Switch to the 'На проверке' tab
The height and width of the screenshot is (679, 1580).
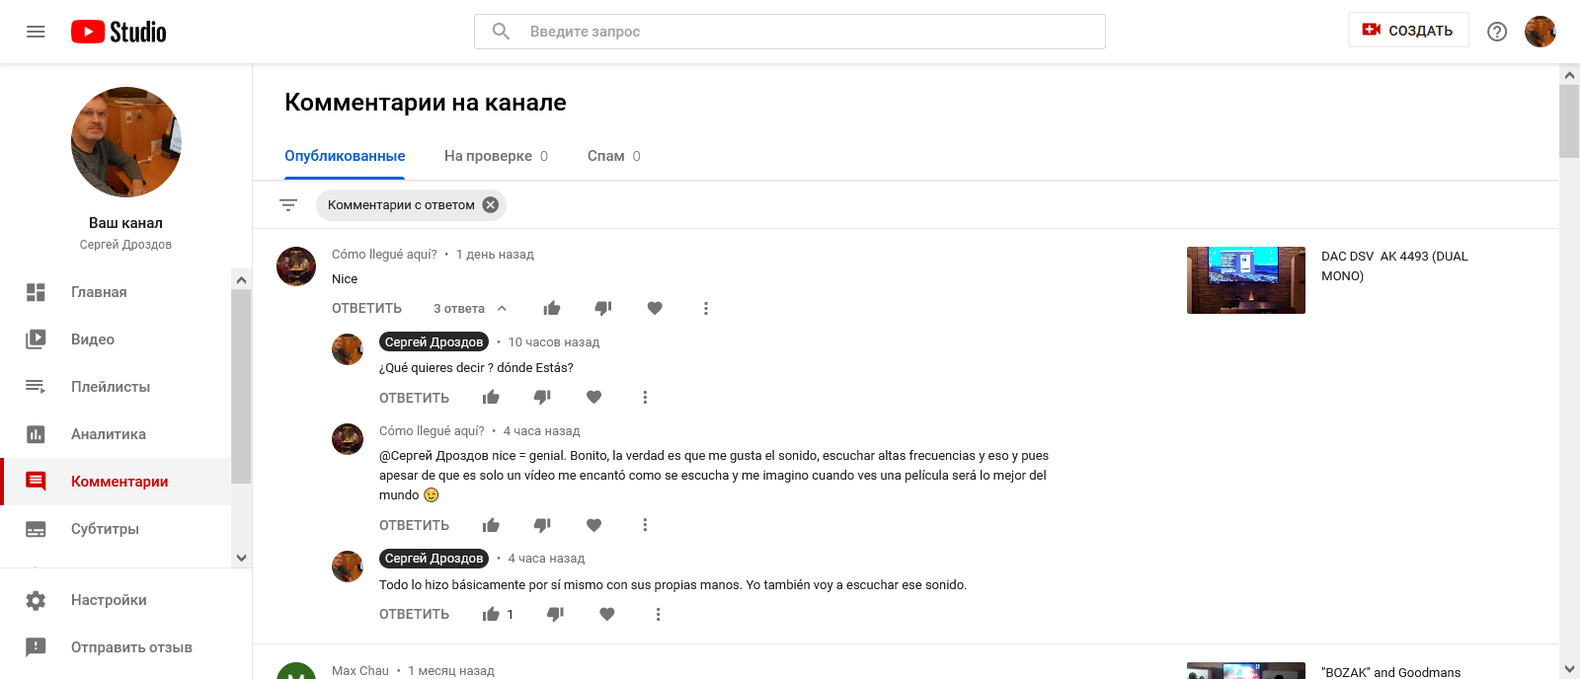pos(496,156)
